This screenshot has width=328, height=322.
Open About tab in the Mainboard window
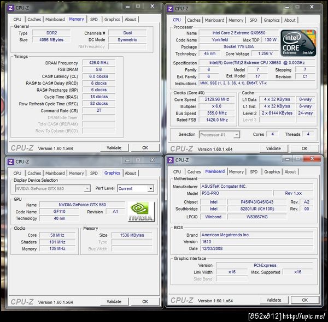point(290,172)
